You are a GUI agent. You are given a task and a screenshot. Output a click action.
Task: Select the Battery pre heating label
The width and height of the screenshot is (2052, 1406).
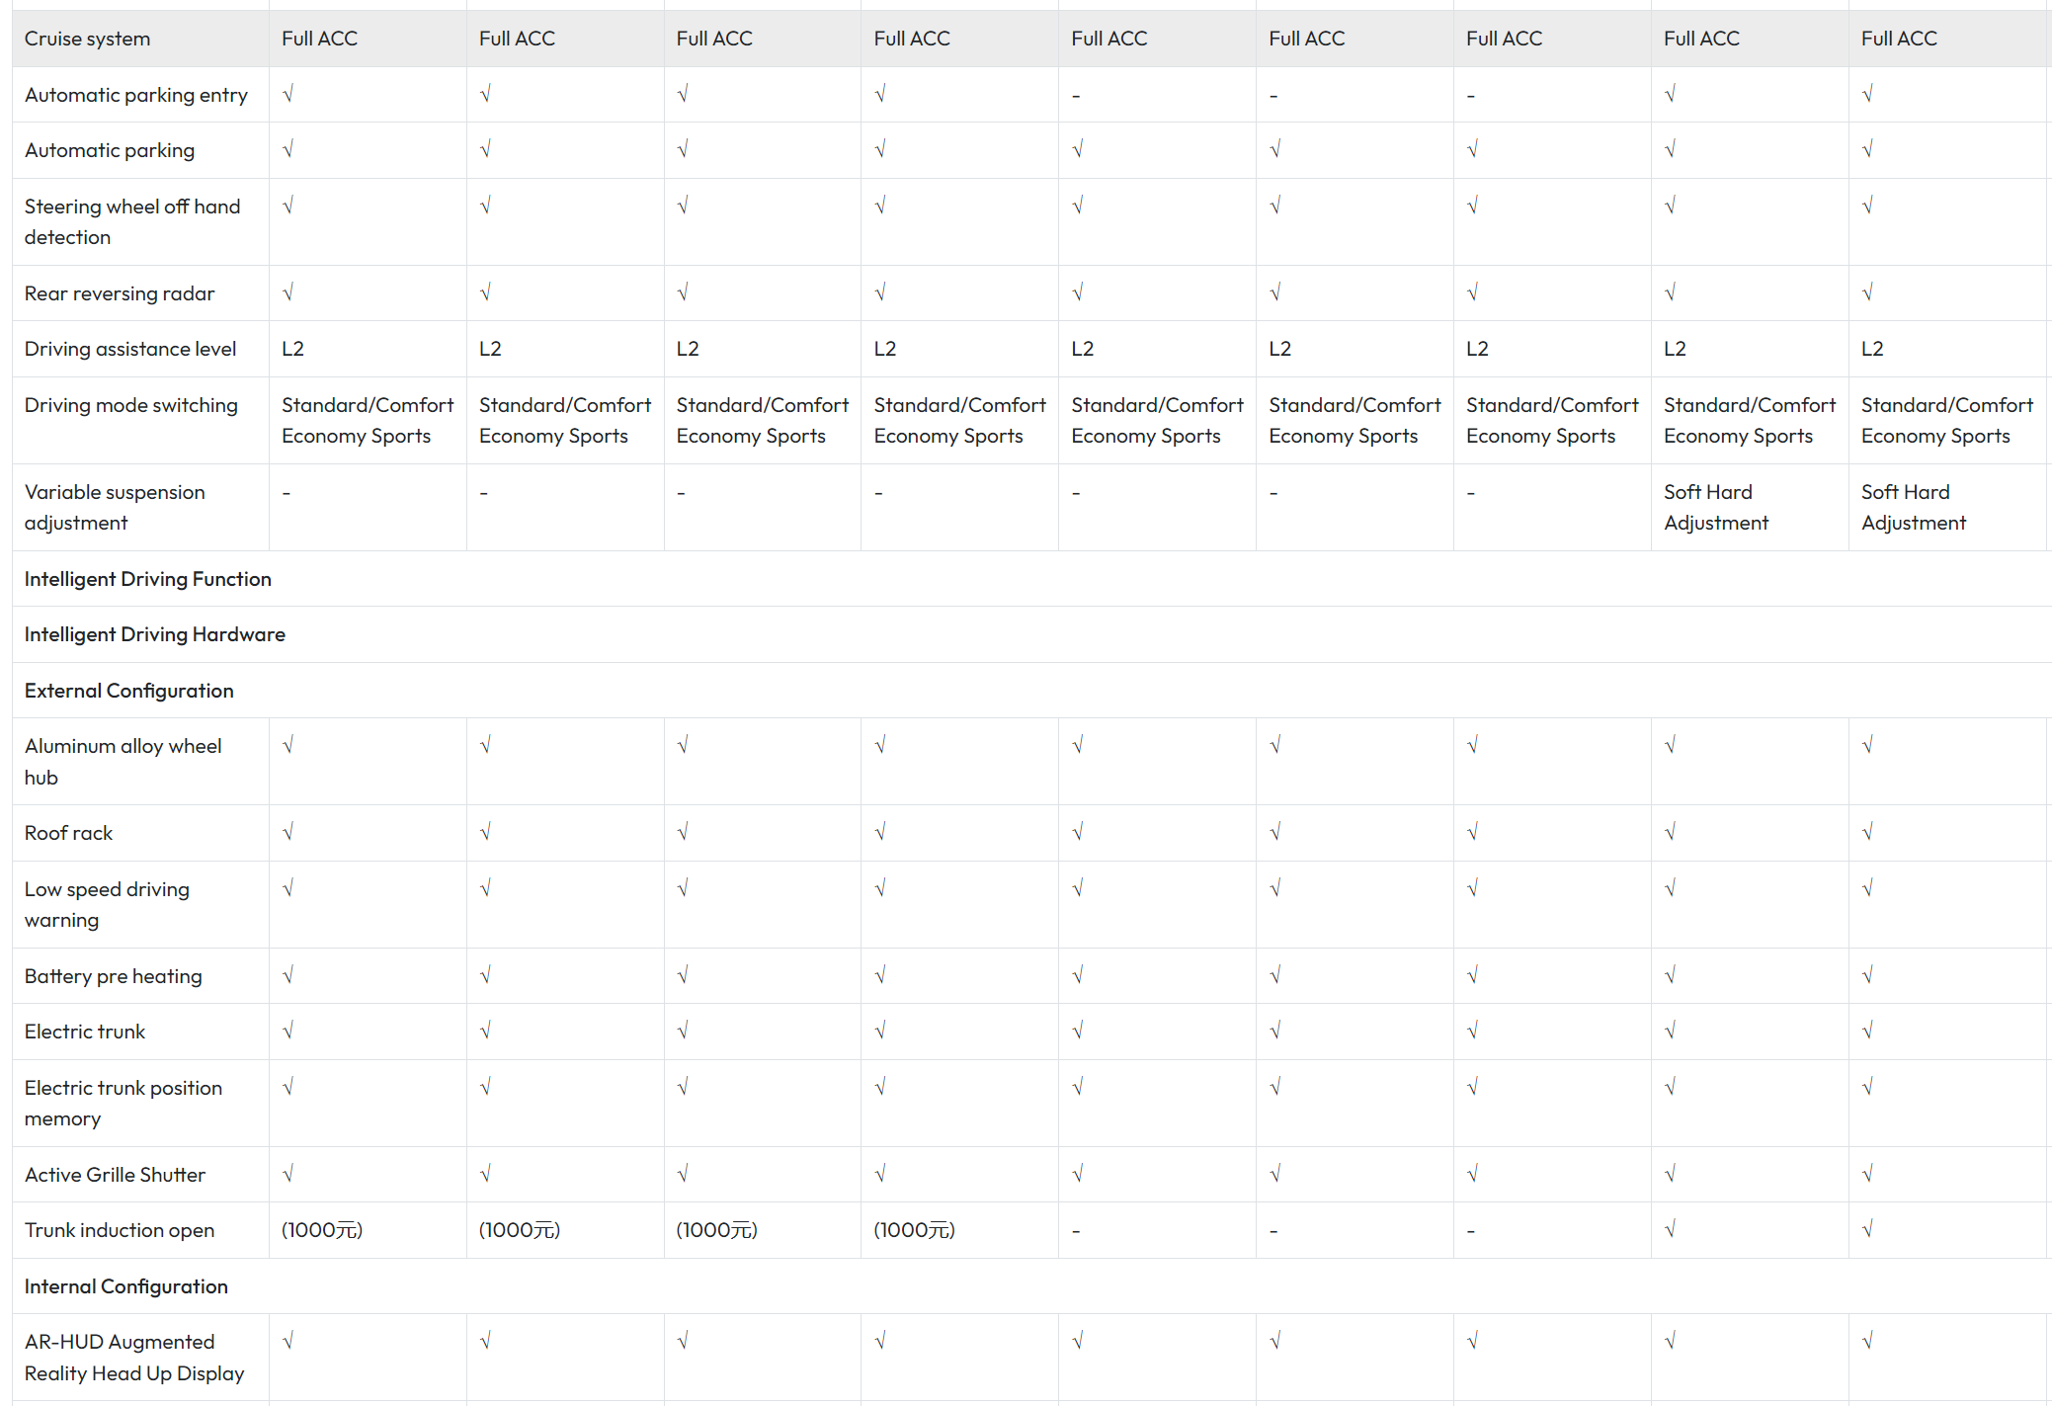114,976
